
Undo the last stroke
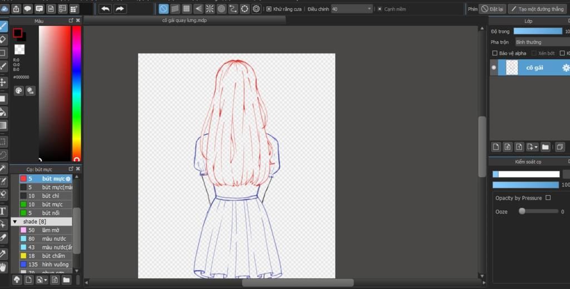(105, 9)
